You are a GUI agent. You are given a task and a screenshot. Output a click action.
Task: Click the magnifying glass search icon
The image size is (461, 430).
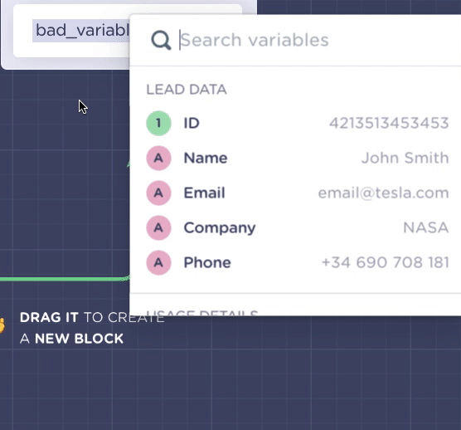(x=161, y=40)
